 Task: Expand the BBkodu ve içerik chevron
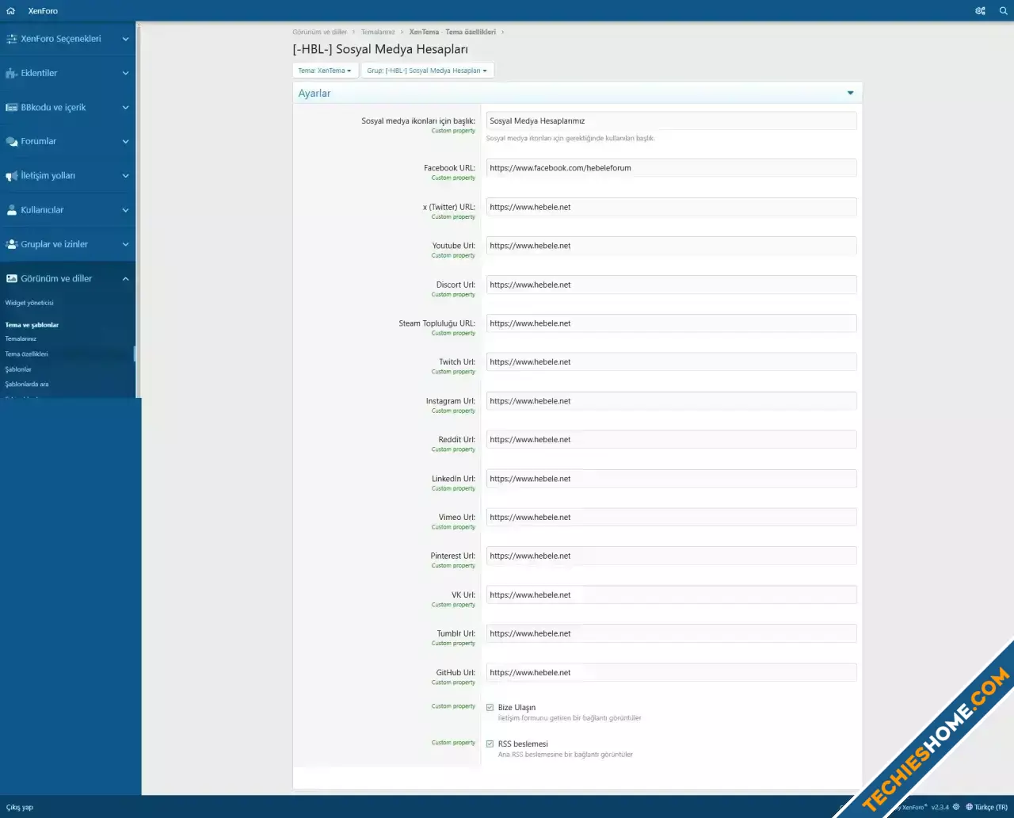125,107
